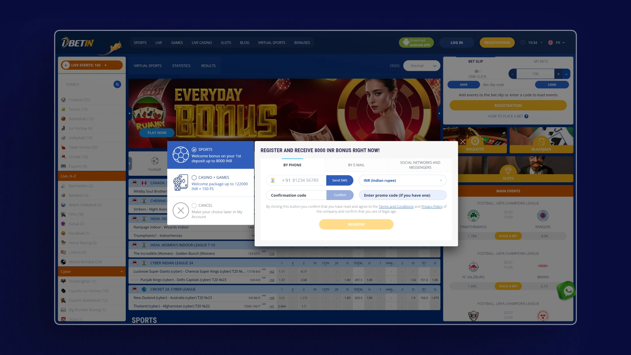The height and width of the screenshot is (355, 631).
Task: Click the question mark help icon
Action: 526,116
